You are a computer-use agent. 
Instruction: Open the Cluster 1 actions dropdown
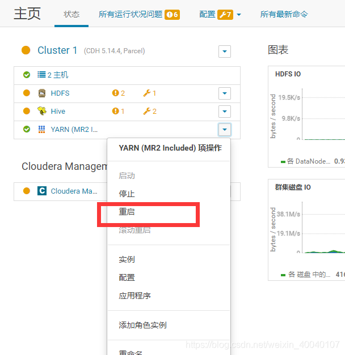point(225,52)
